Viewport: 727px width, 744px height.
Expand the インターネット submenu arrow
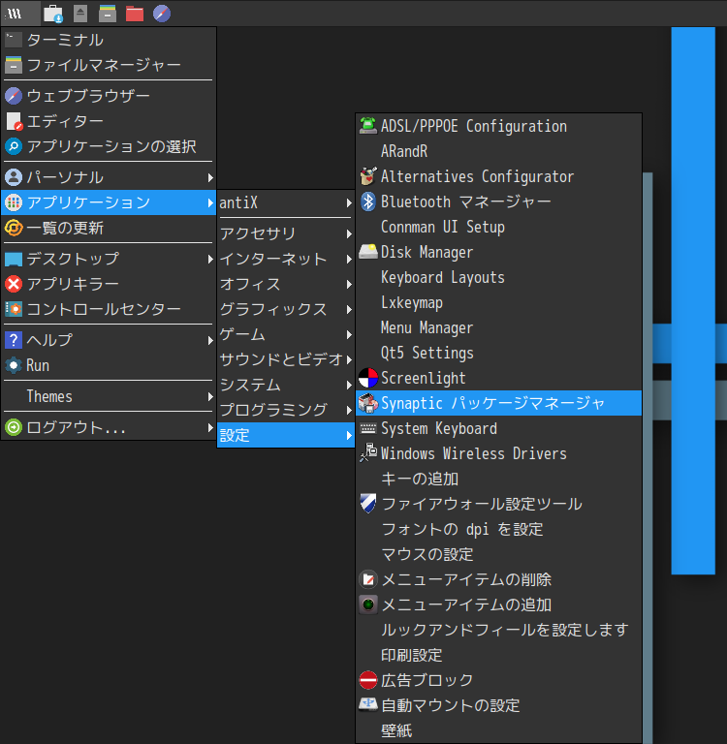pos(349,259)
